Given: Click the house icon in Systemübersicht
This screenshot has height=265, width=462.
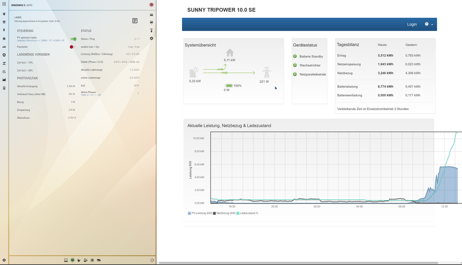Looking at the screenshot, I should click(x=229, y=52).
